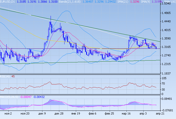Click the 1.4865 price axis level
The height and width of the screenshot is (119, 176).
[x=168, y=13]
